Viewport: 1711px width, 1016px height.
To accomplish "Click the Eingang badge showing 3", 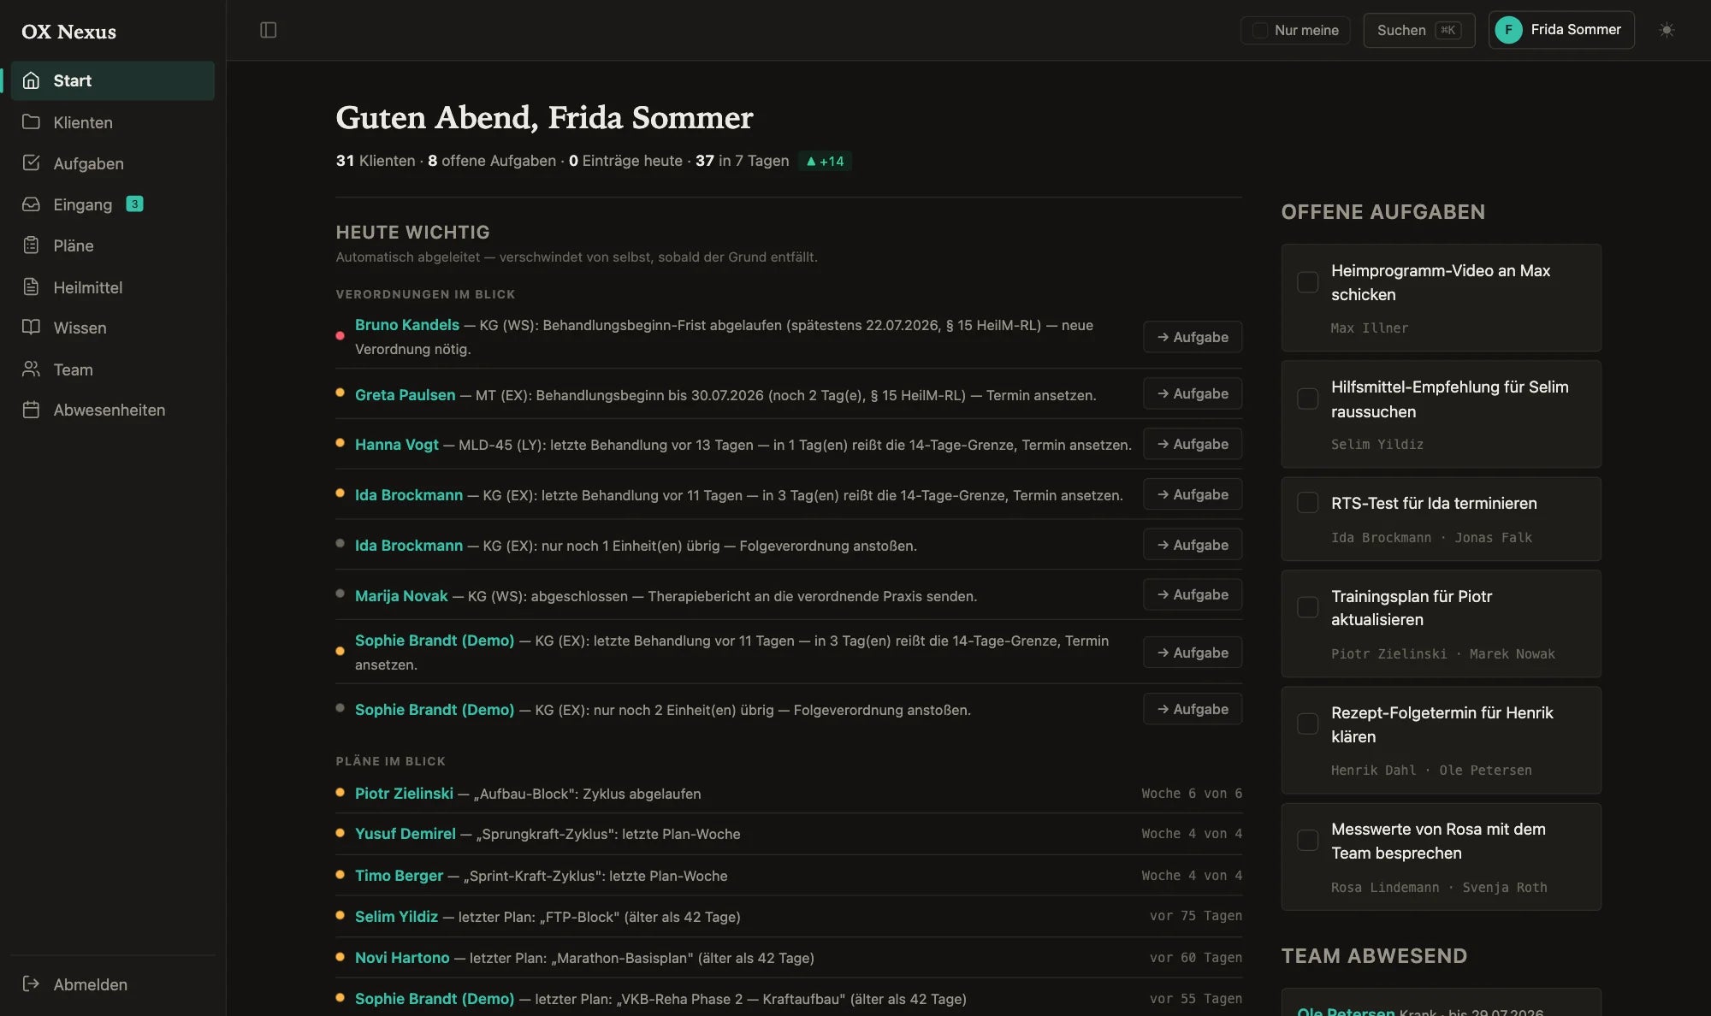I will [134, 204].
